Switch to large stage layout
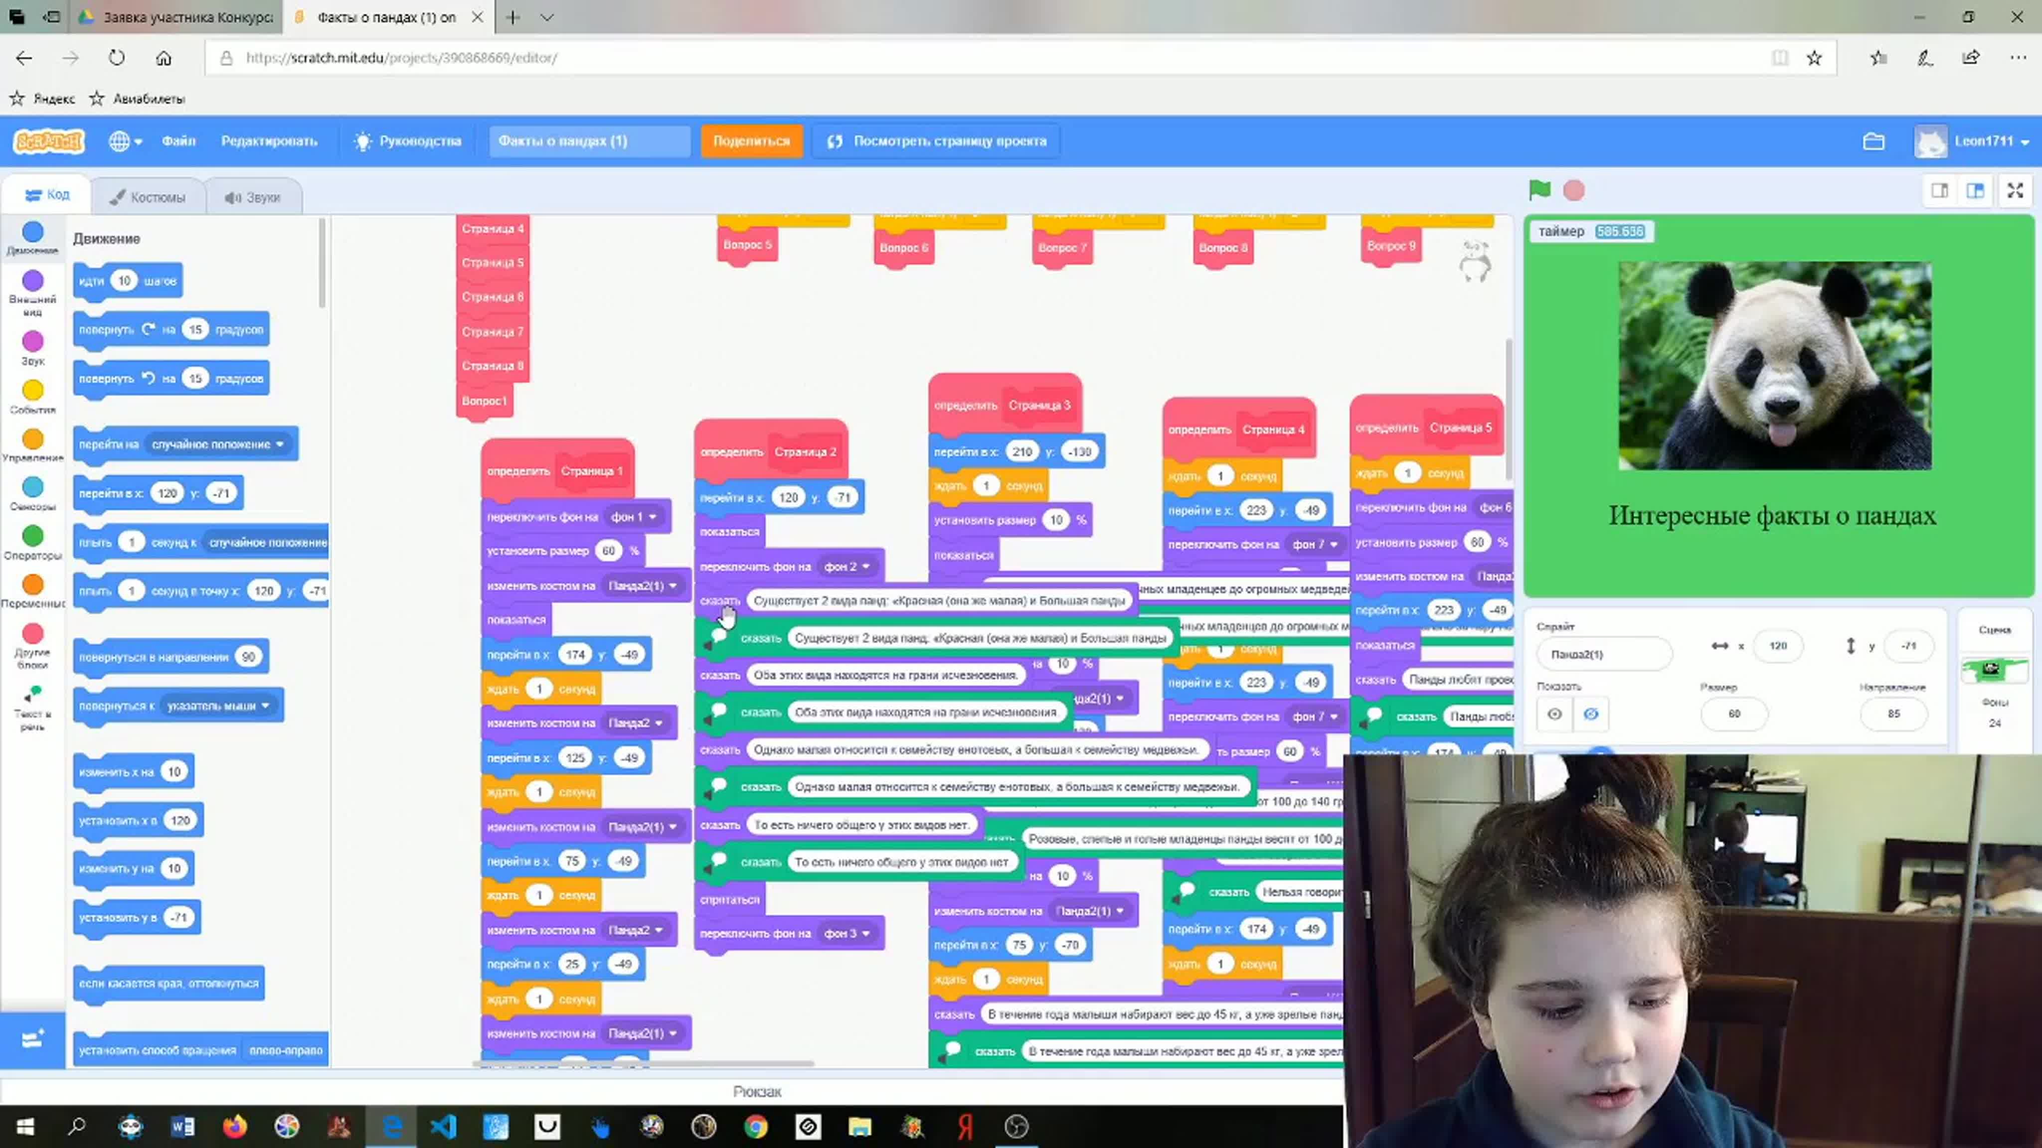2042x1148 pixels. point(1975,190)
